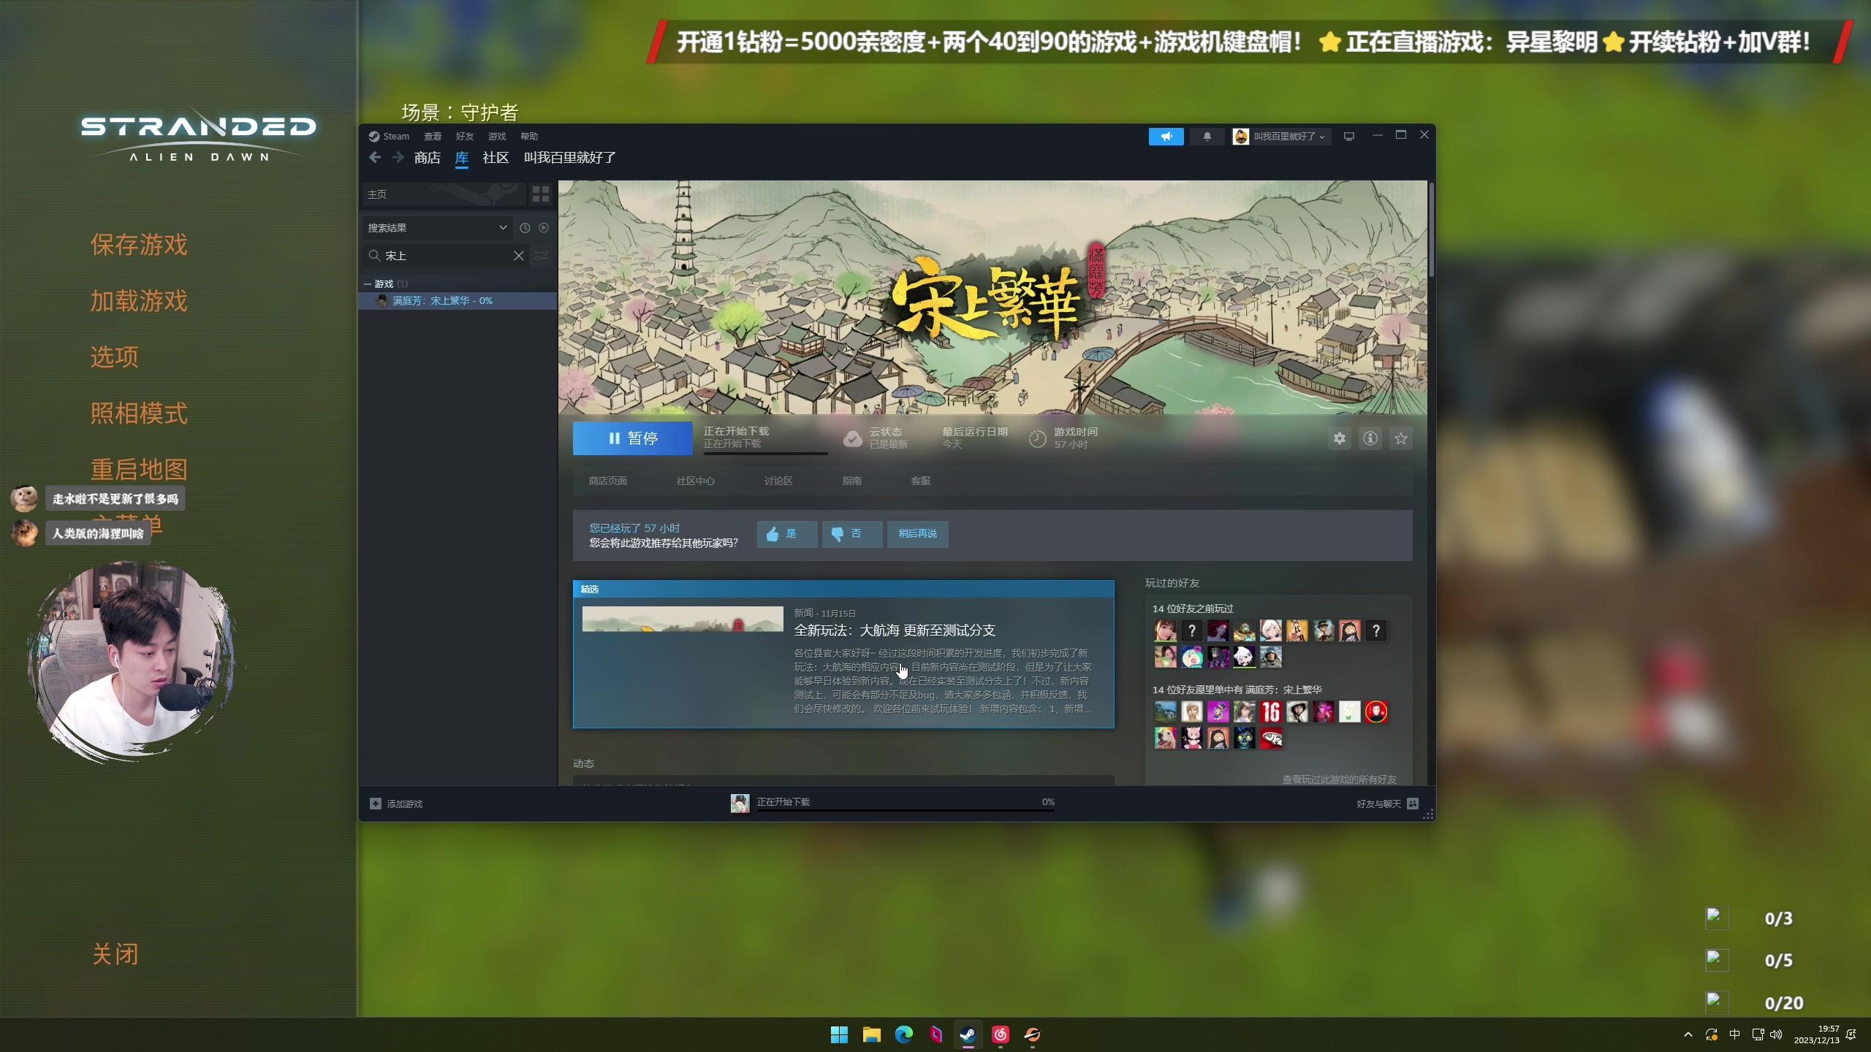Viewport: 1871px width, 1052px height.
Task: Switch to Big Picture mode icon
Action: click(1349, 137)
